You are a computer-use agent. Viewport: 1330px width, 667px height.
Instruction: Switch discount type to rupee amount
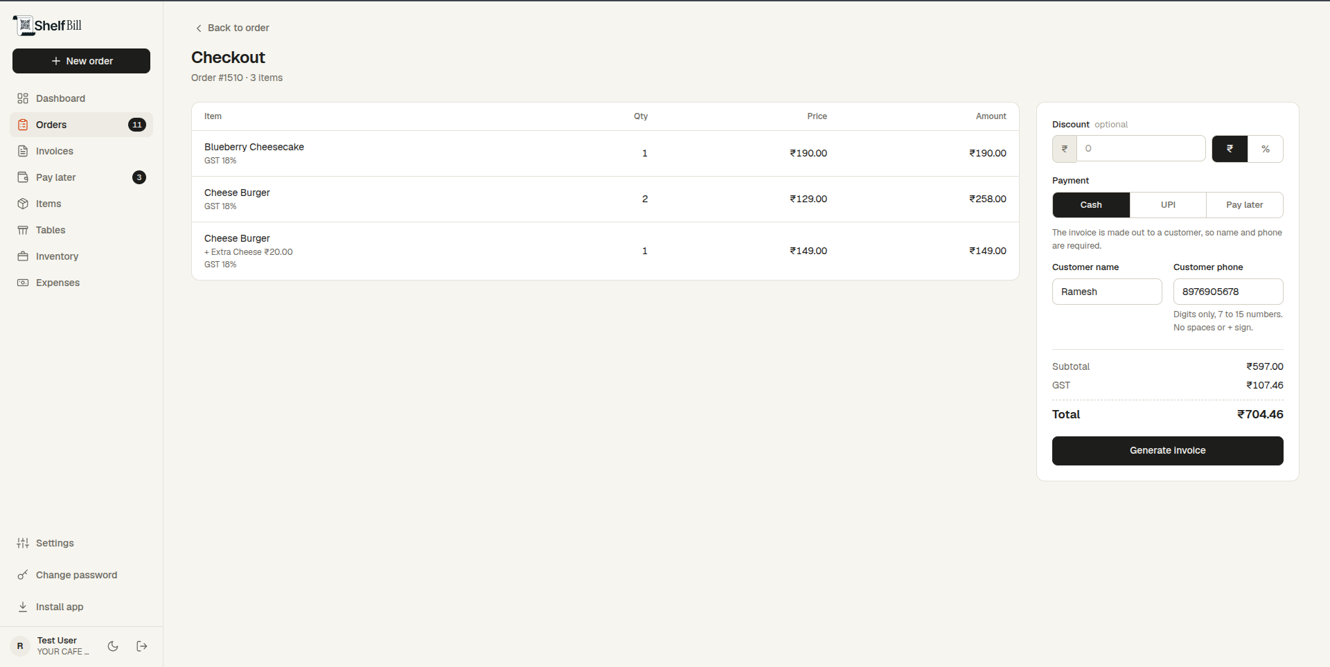pos(1230,149)
